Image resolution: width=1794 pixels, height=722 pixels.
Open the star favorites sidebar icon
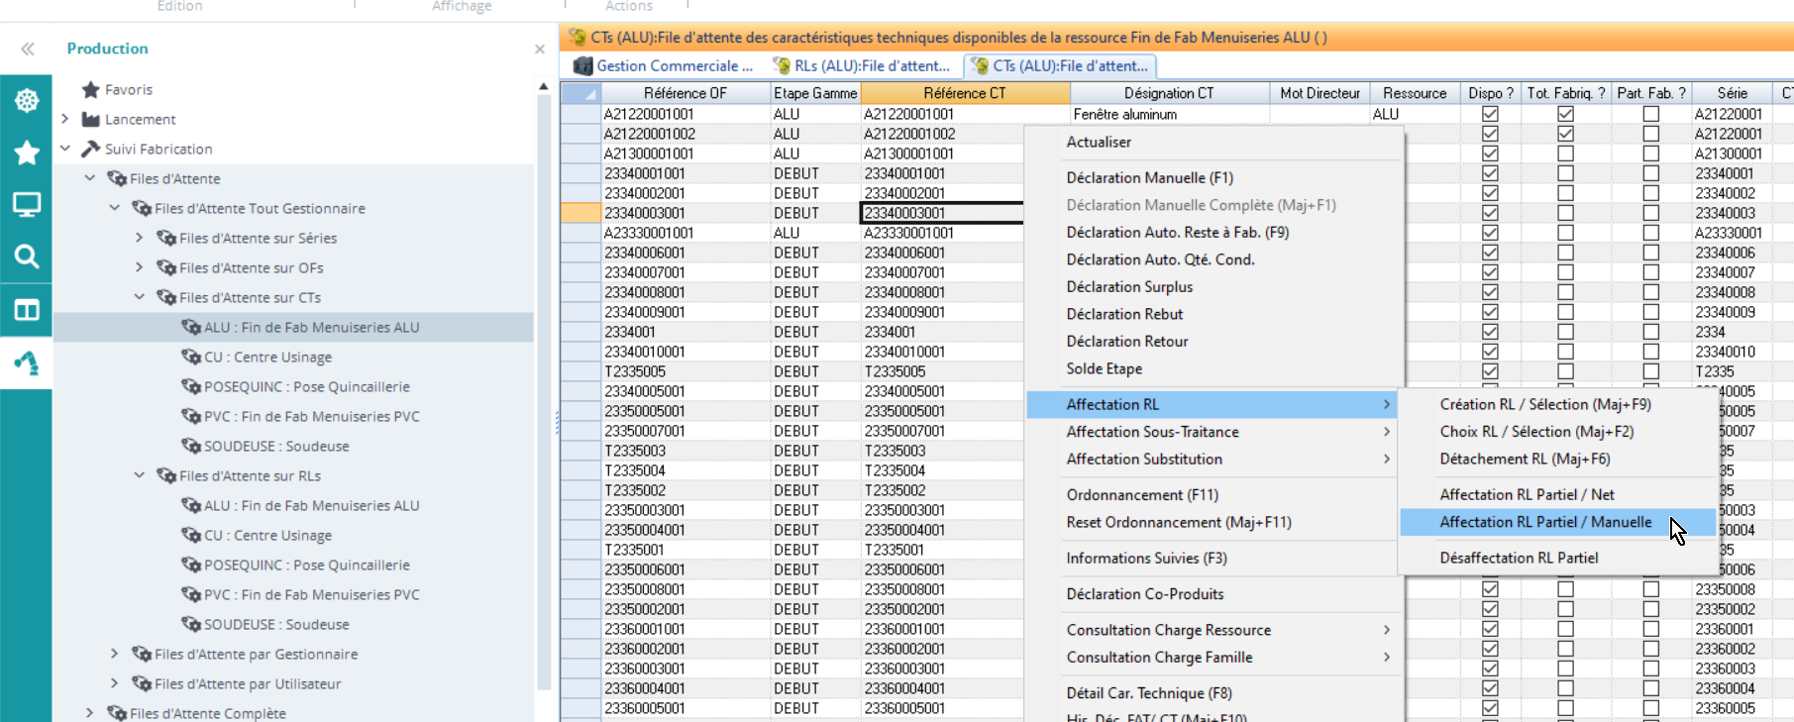[27, 153]
